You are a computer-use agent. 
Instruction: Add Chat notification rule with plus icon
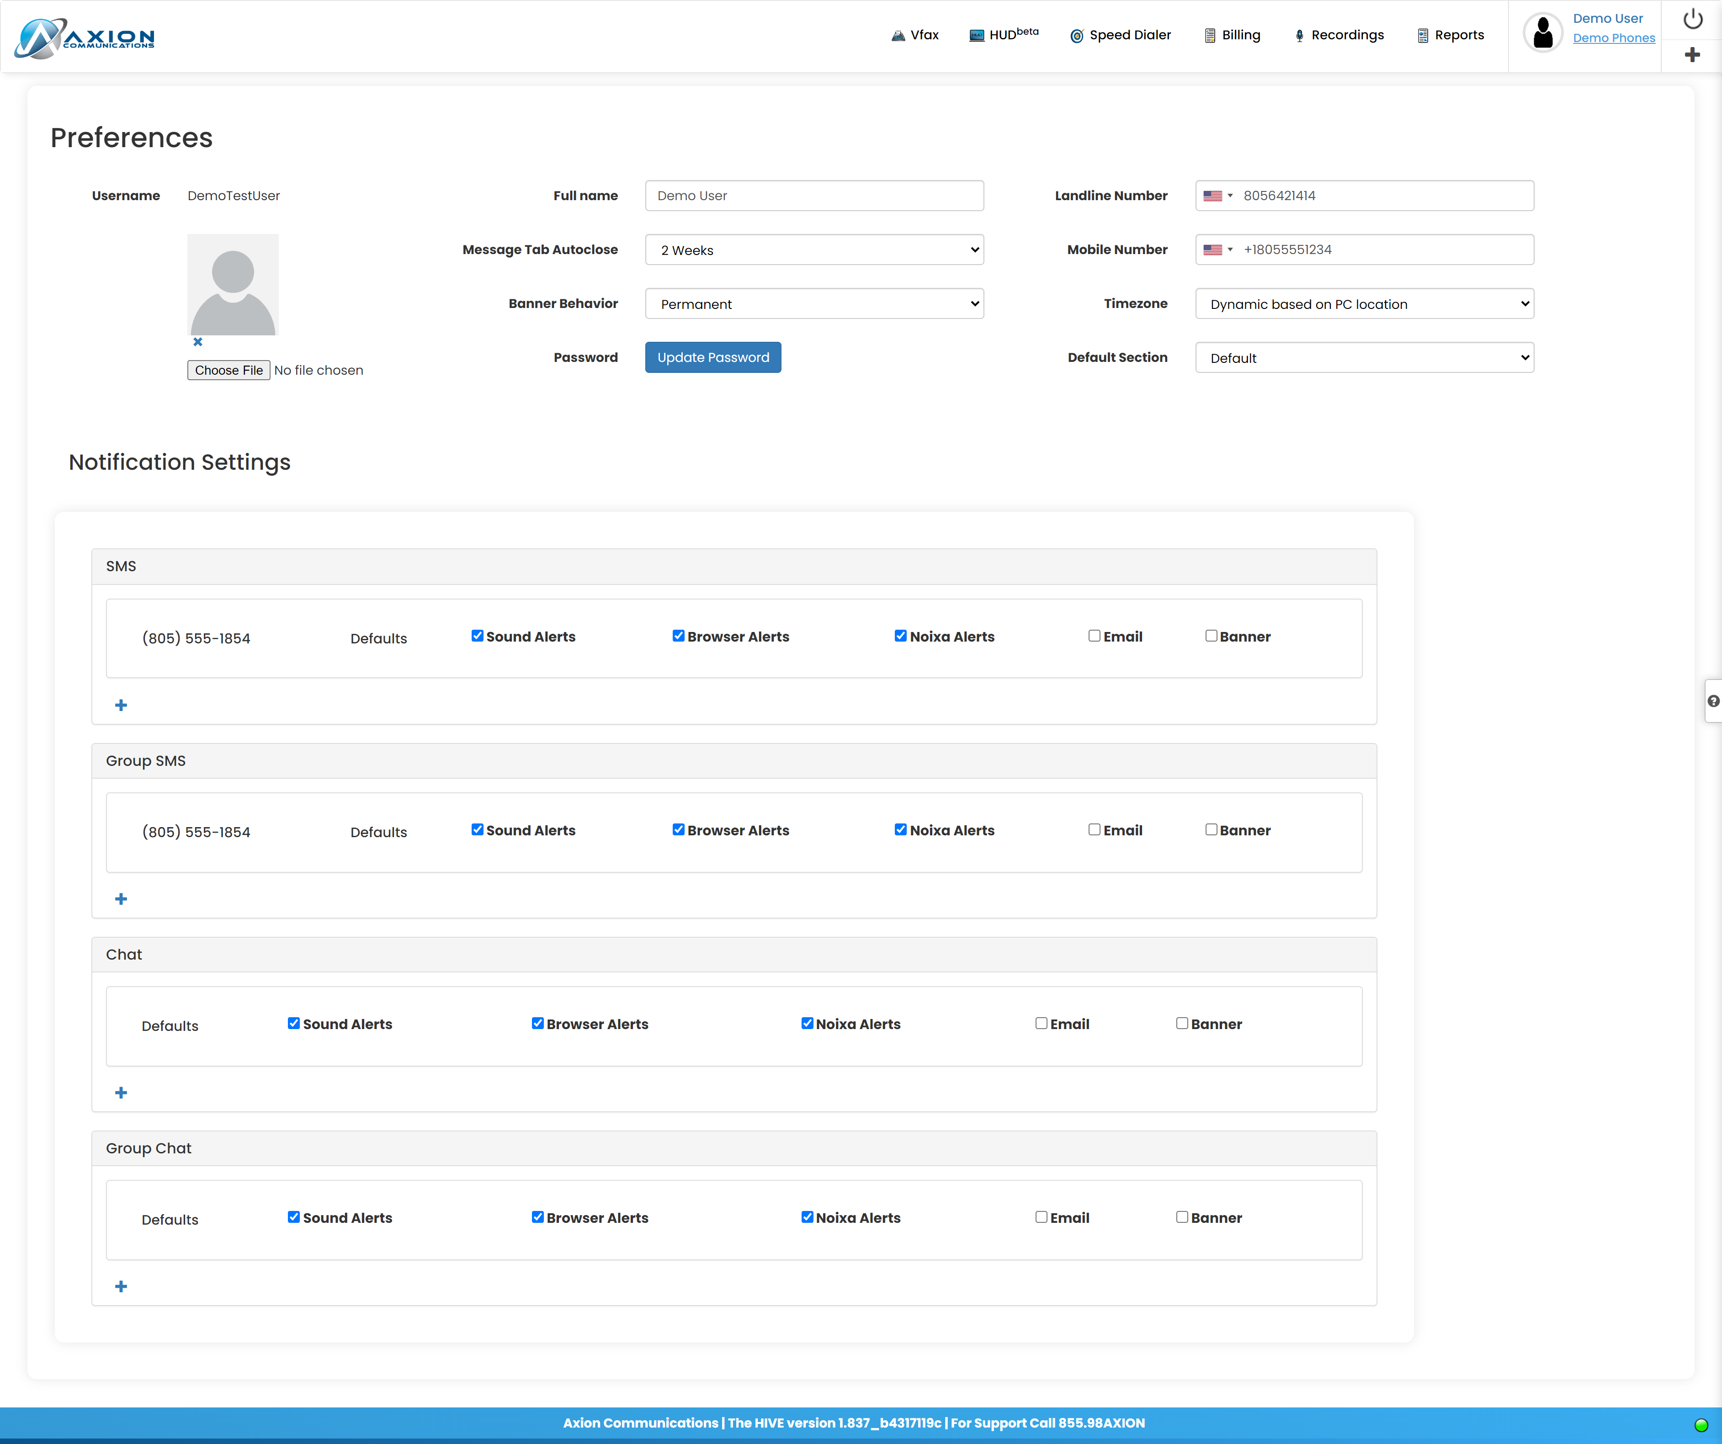[122, 1092]
